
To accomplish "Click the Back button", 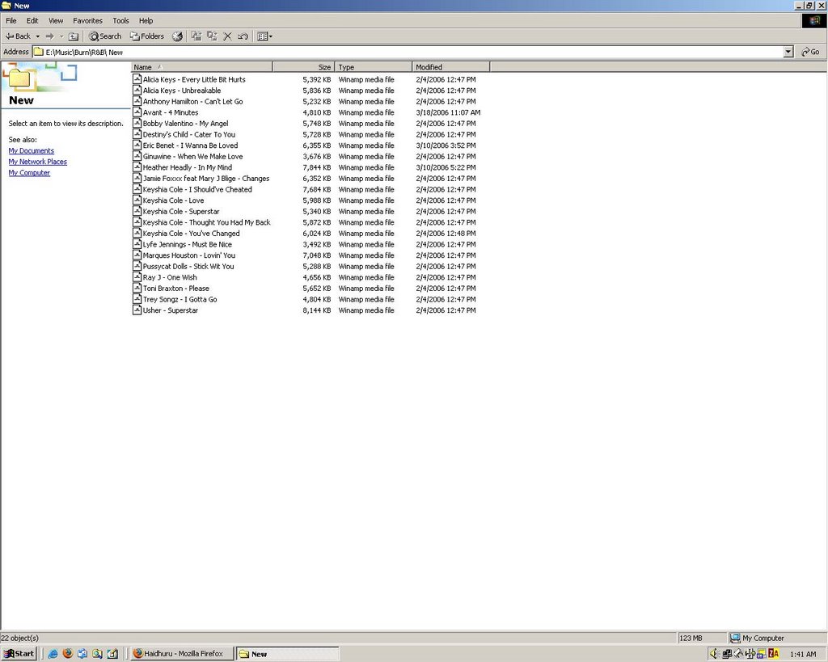I will (19, 36).
